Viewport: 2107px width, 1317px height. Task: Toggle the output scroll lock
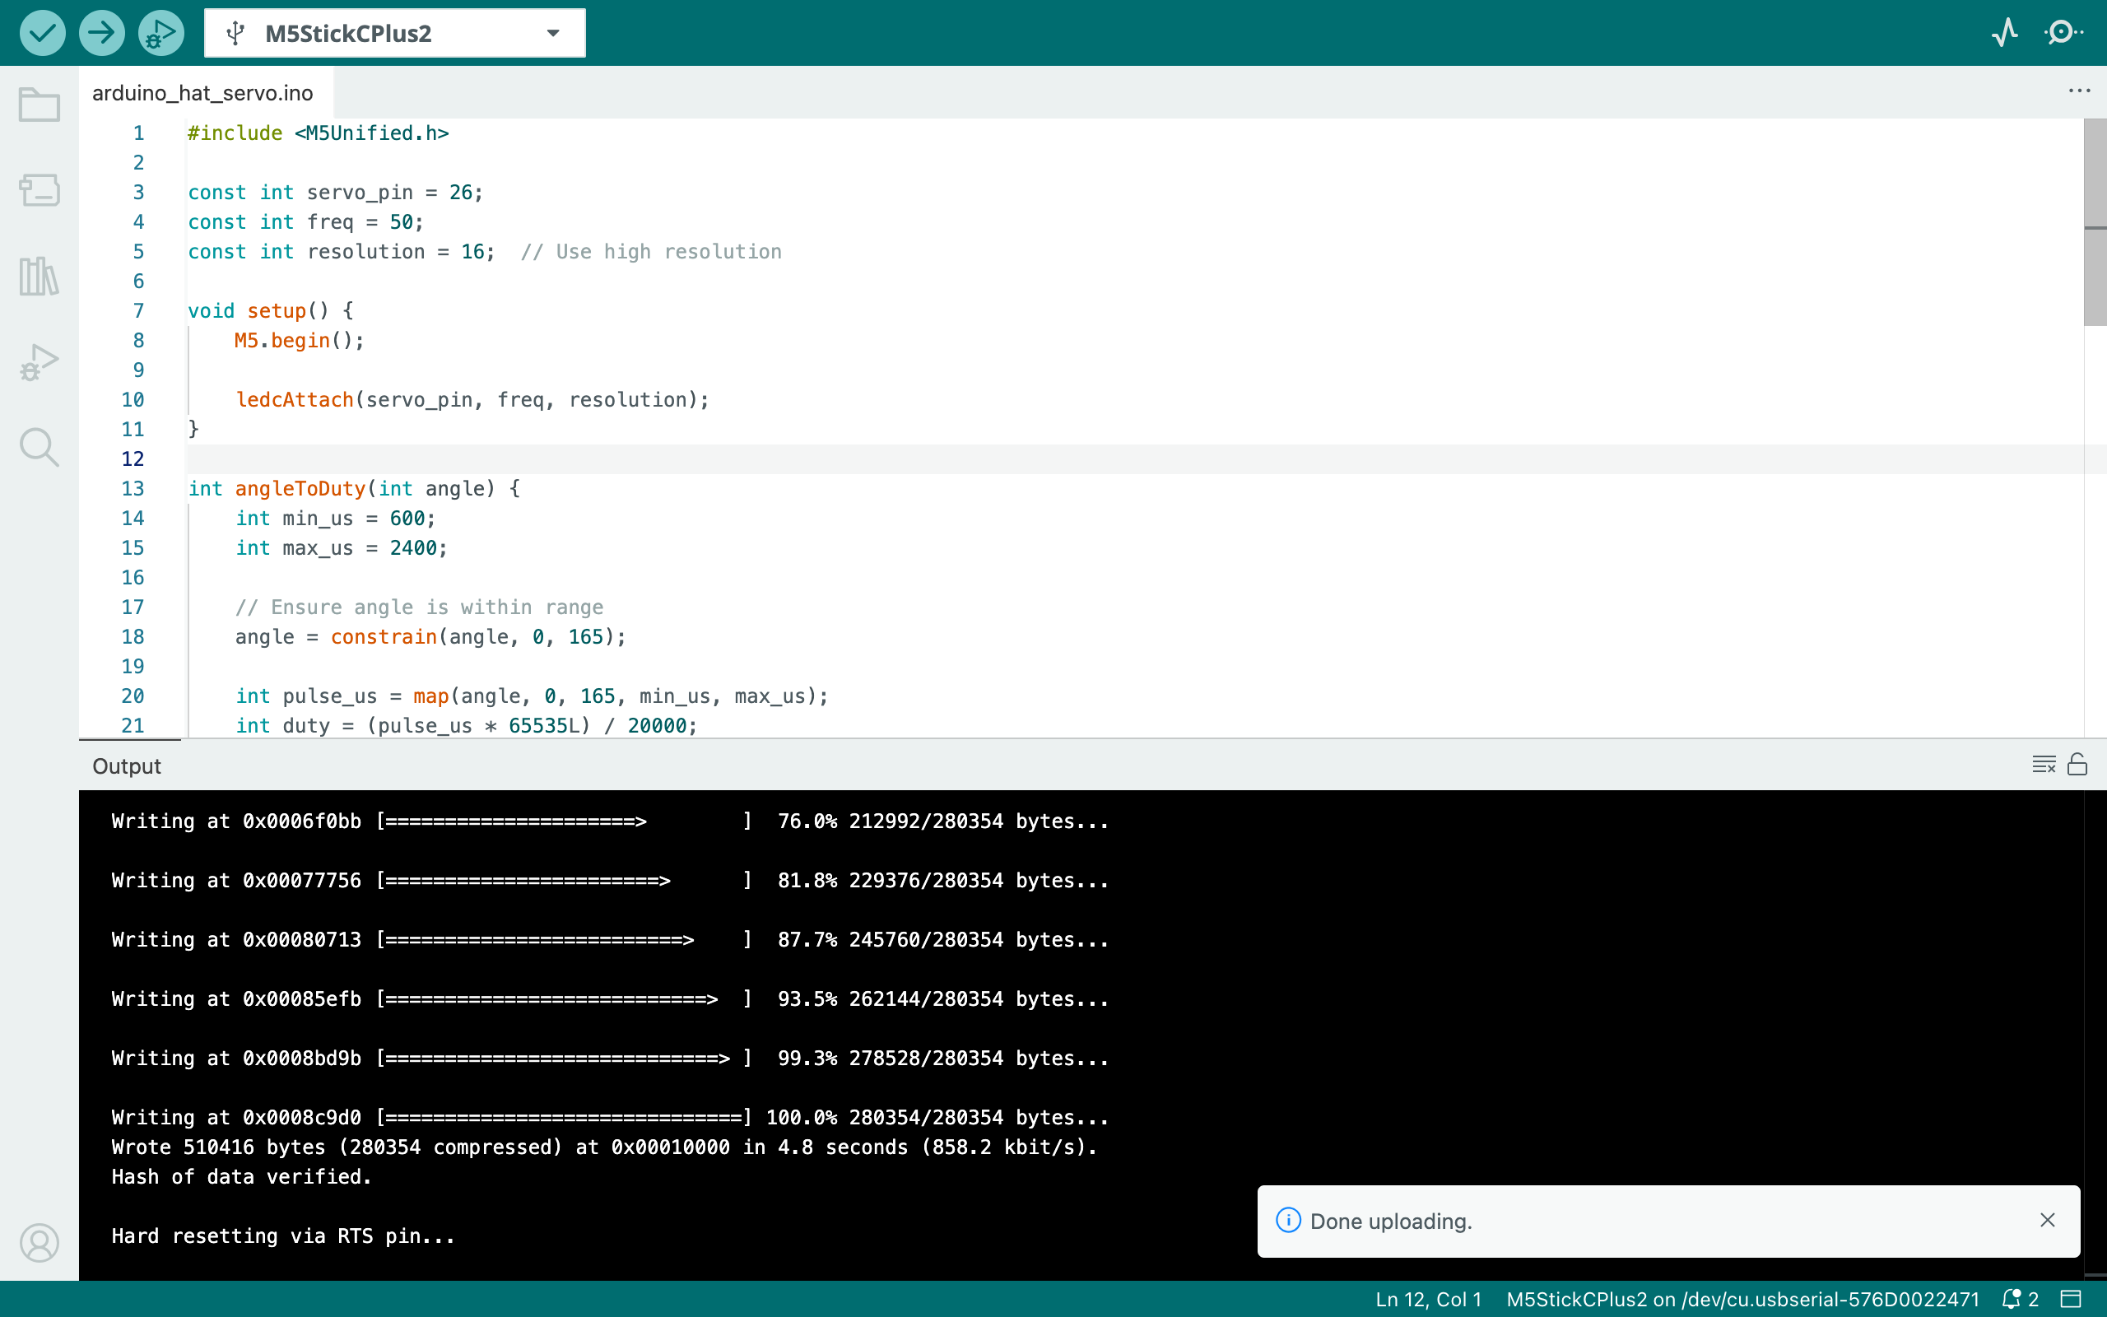click(2077, 765)
